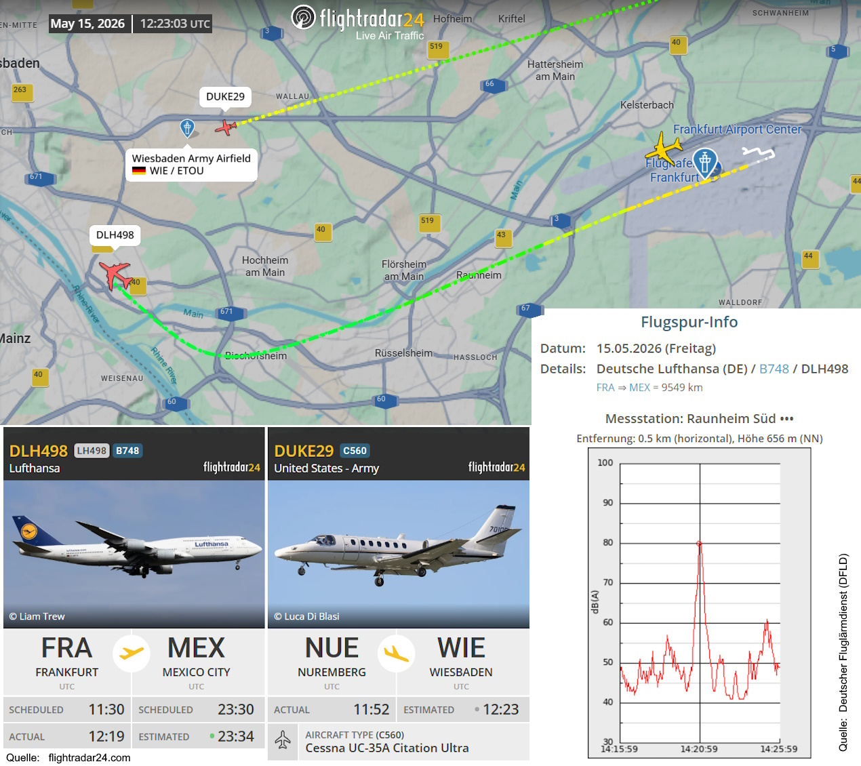Click the Messstation: Raunheim Süd label
Viewport: 861px width, 766px height.
(690, 419)
